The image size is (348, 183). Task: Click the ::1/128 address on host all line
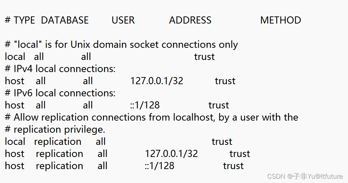click(145, 105)
